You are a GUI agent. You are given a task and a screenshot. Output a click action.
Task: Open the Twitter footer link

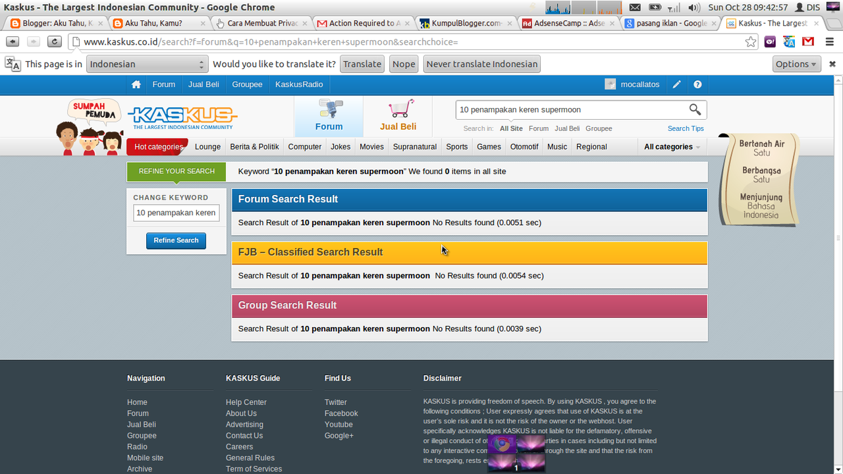(335, 402)
